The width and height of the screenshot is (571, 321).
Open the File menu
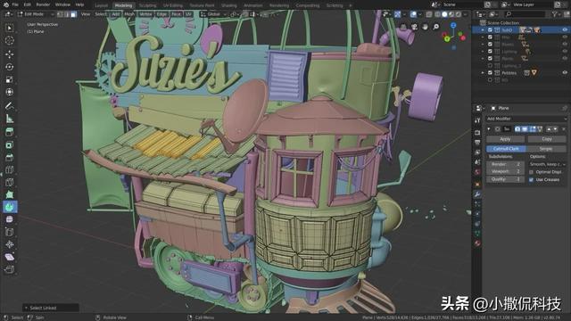point(15,4)
